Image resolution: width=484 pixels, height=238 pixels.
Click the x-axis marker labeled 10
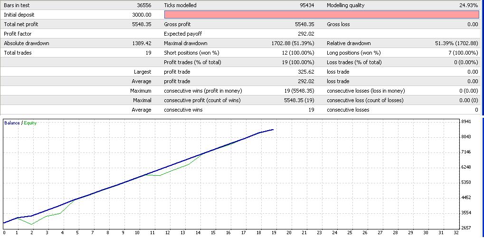(x=137, y=232)
